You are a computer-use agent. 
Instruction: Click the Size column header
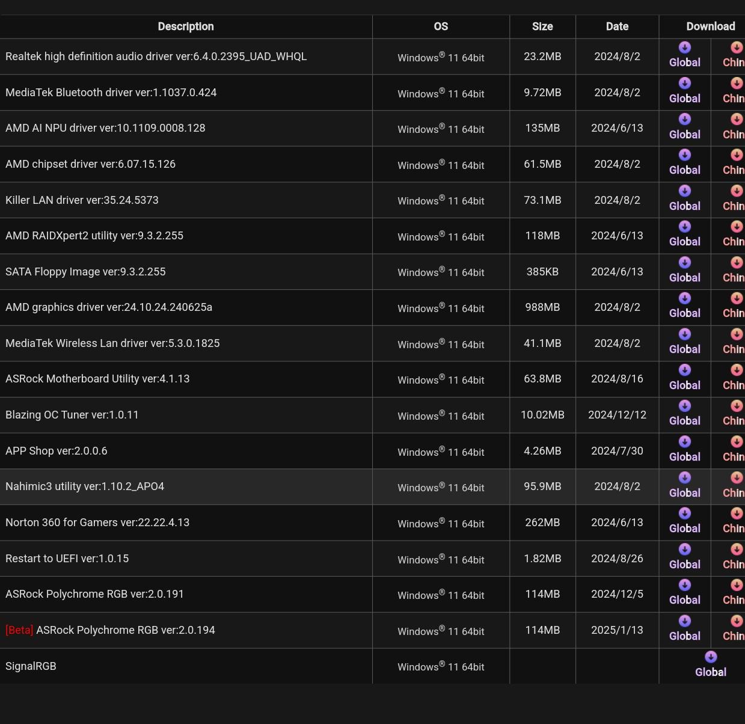(x=542, y=26)
